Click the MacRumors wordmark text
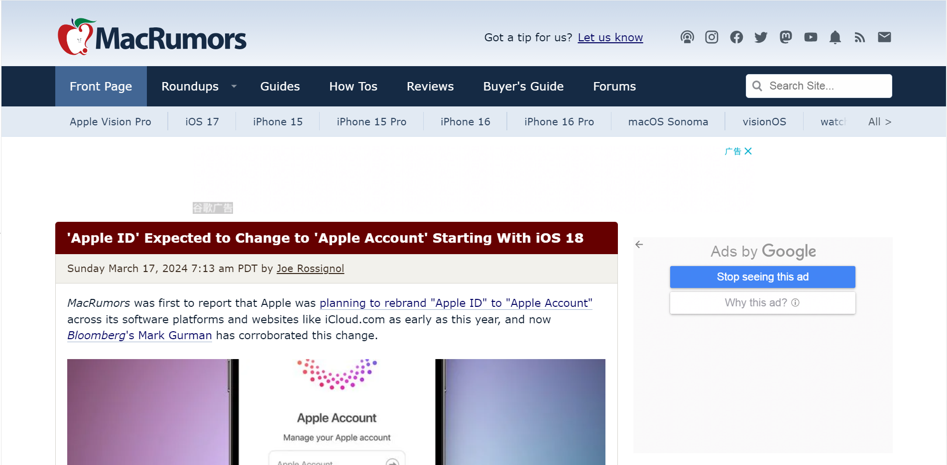The image size is (947, 465). pos(171,38)
